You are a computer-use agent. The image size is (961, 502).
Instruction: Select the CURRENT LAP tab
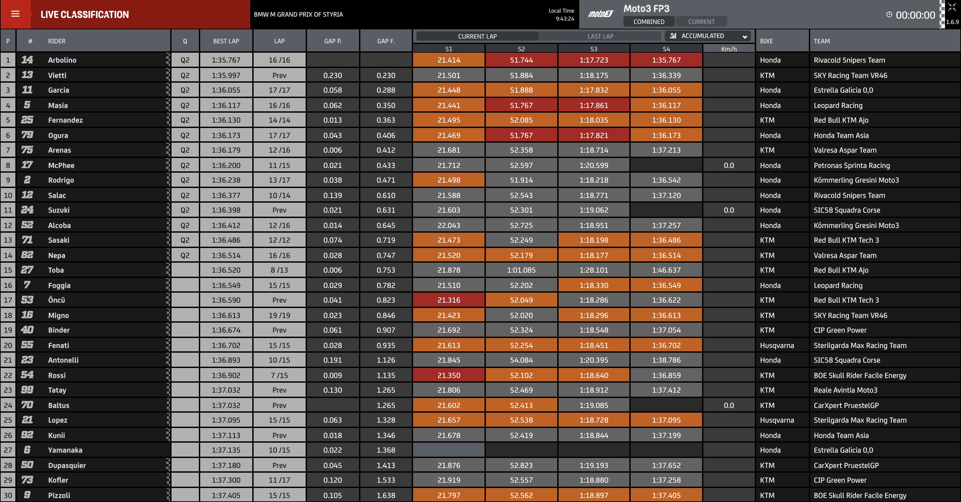coord(477,36)
